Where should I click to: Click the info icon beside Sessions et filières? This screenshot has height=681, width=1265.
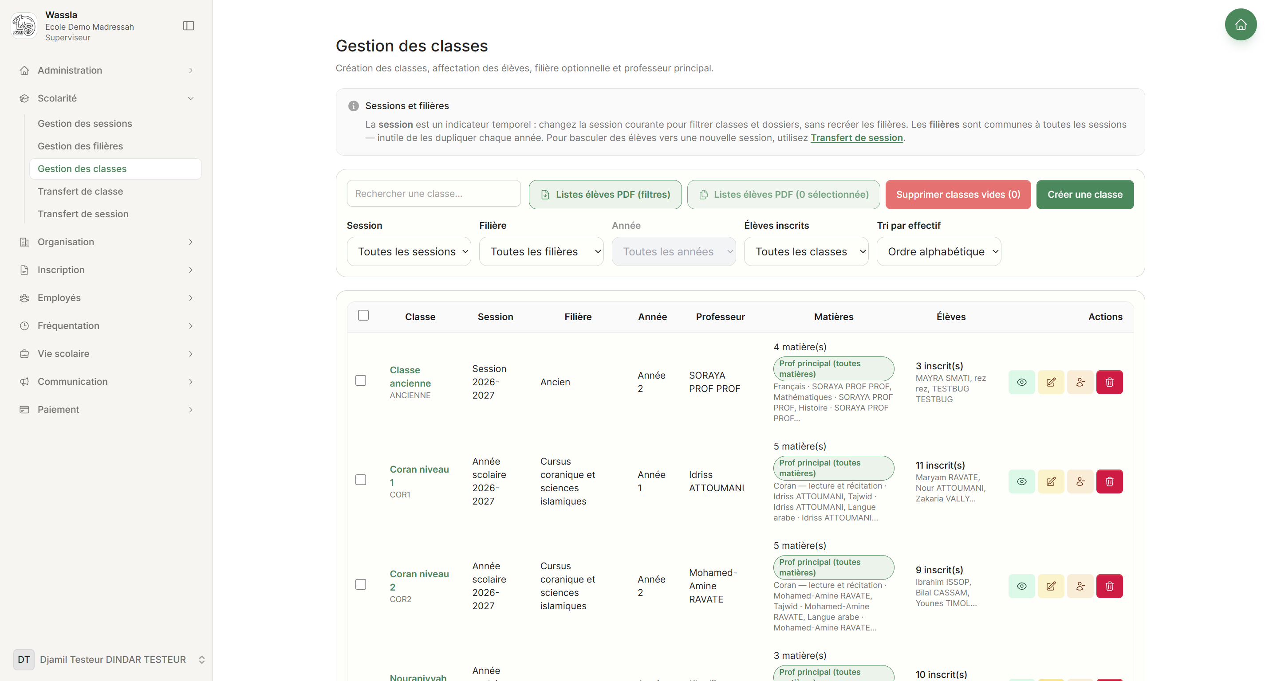point(354,106)
